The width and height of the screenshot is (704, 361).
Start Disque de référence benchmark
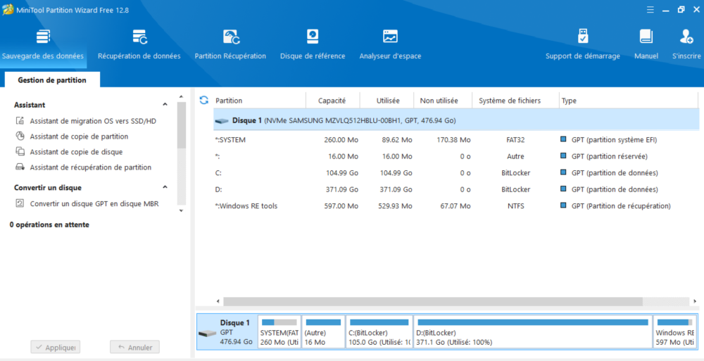click(313, 44)
